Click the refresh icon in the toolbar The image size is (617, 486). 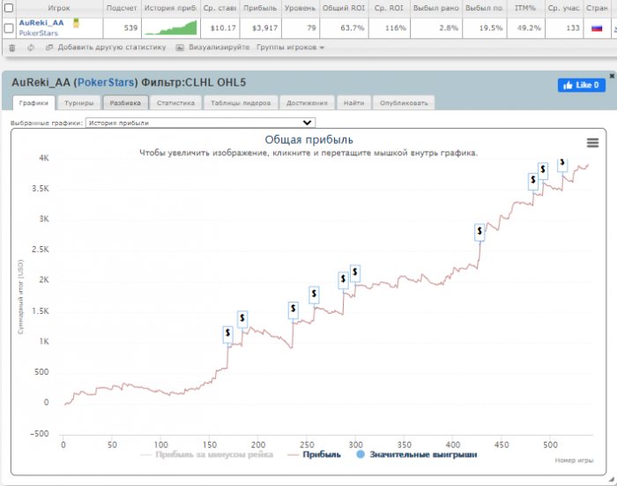(x=30, y=48)
